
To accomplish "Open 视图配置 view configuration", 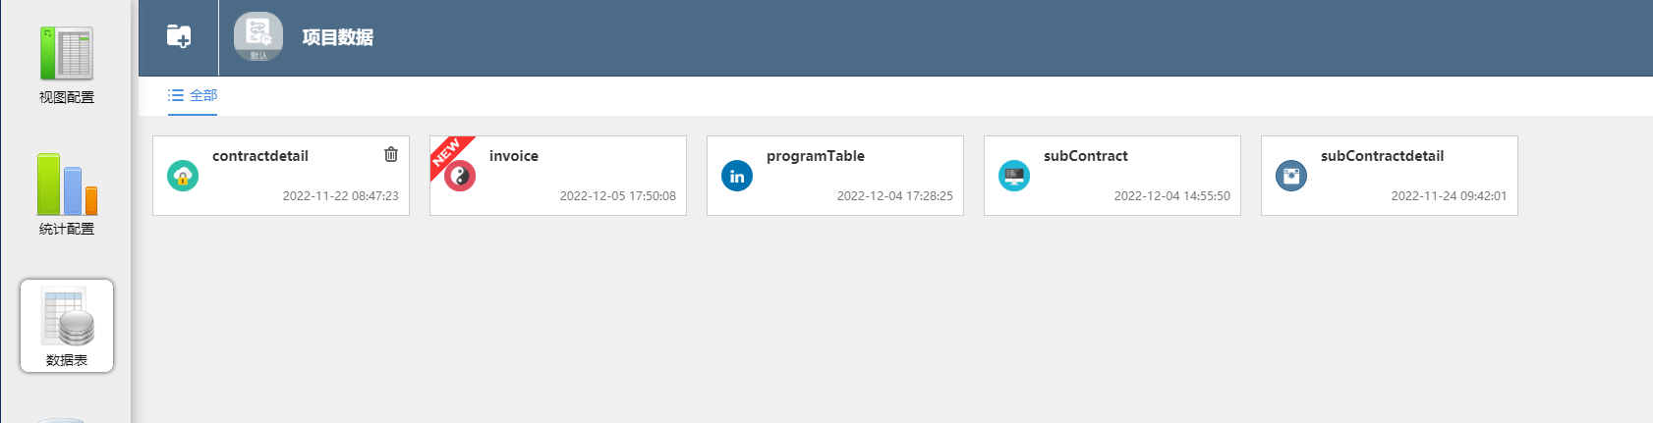I will click(67, 65).
